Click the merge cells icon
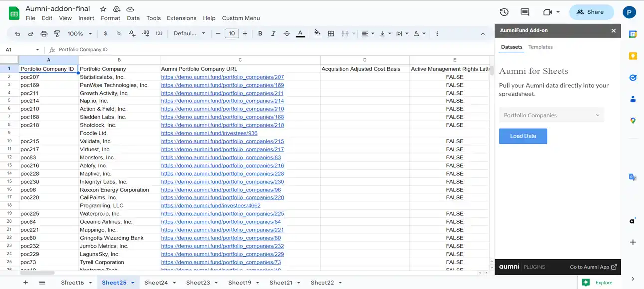This screenshot has width=644, height=289. 345,34
